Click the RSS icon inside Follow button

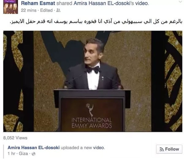pos(162,149)
